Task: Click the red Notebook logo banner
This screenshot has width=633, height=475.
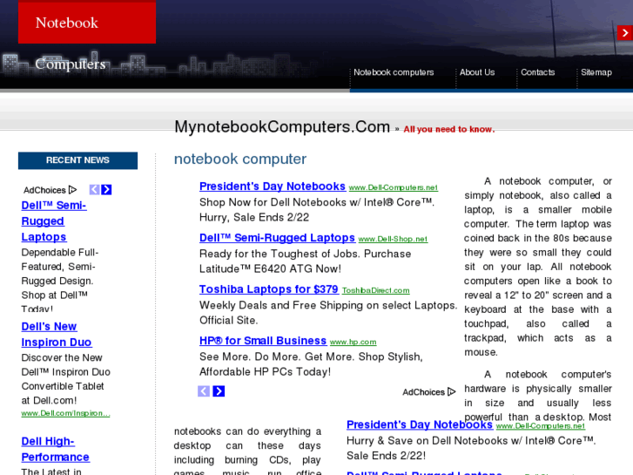Action: pyautogui.click(x=87, y=23)
